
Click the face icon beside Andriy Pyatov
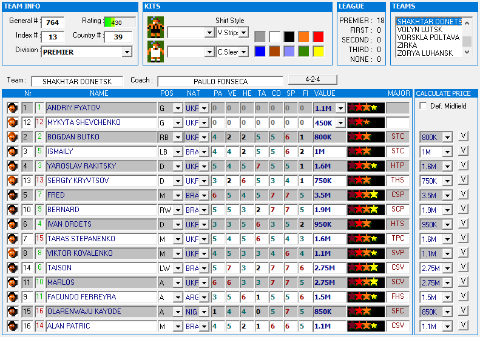12,108
